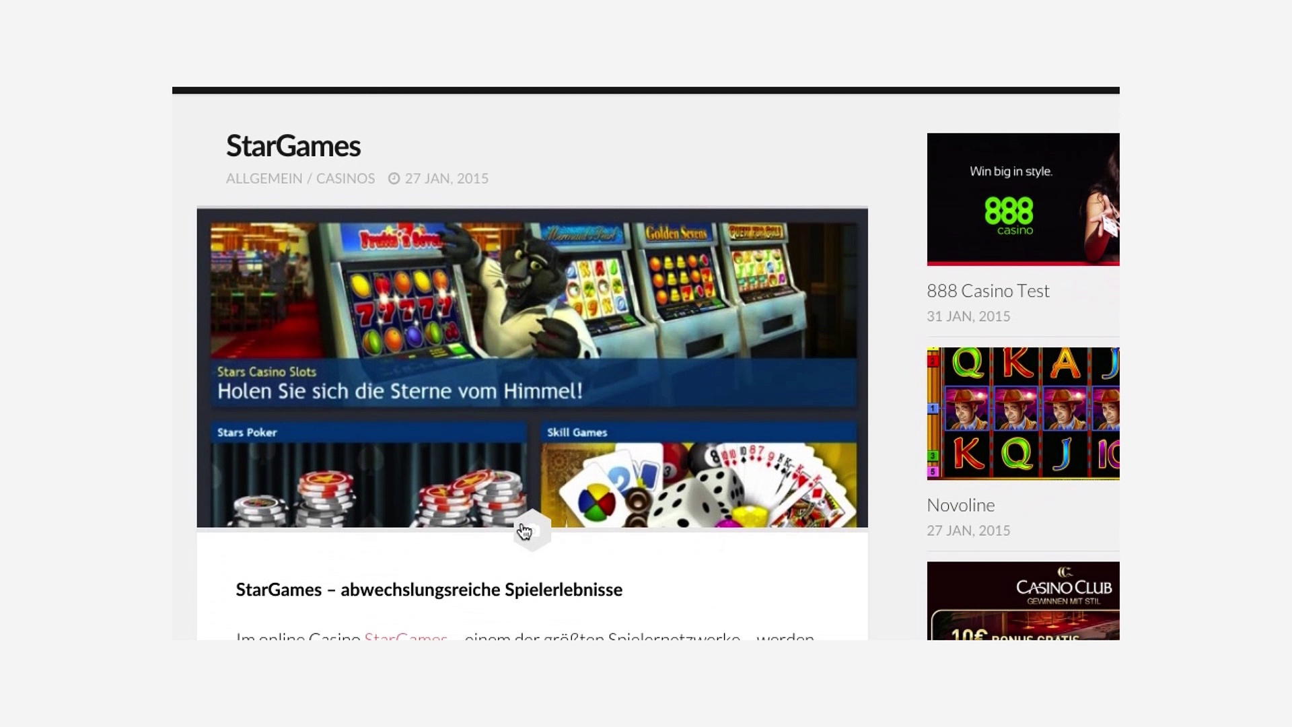Click the red StarGames link in the text
Viewport: 1292px width, 727px height.
(405, 636)
